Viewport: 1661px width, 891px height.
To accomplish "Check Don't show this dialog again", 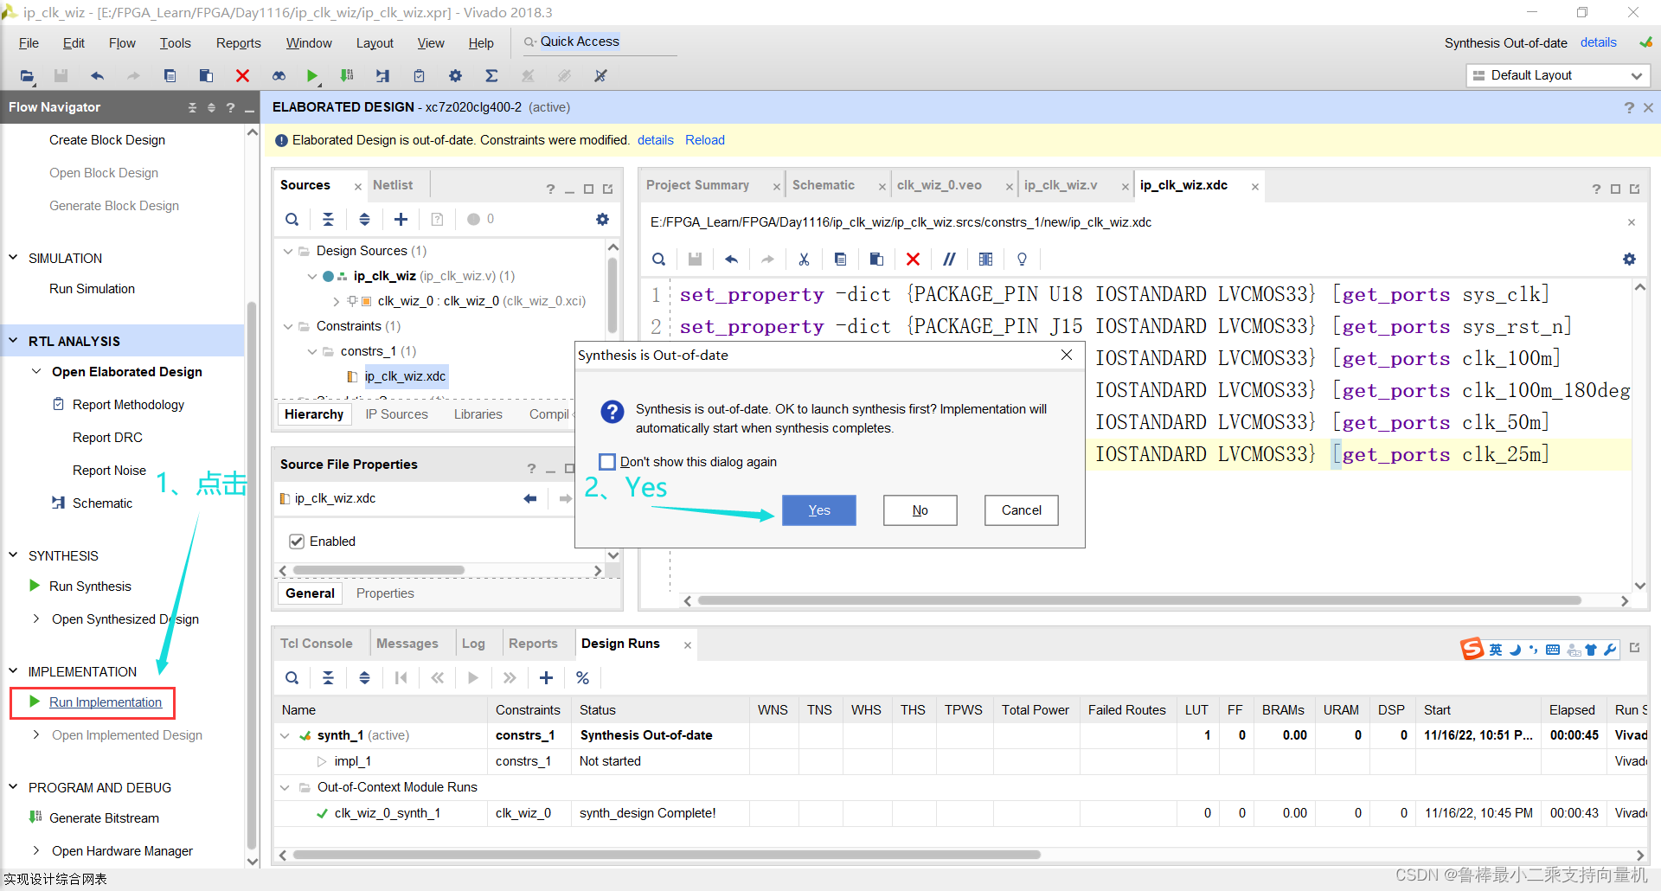I will [x=607, y=462].
